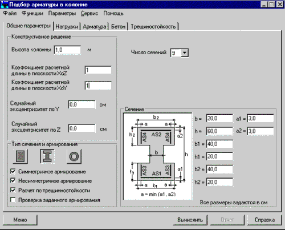Toggle Симметричное армирование checkbox
The image size is (285, 230).
13,171
